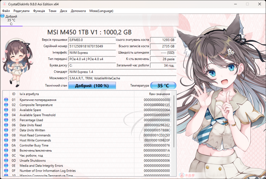
Task: Click the status orb for Data Units Read
Action: (6, 125)
